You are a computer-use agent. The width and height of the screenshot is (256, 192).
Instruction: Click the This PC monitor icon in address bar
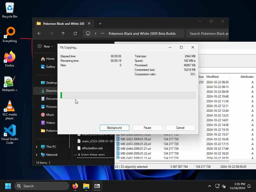coord(88,33)
